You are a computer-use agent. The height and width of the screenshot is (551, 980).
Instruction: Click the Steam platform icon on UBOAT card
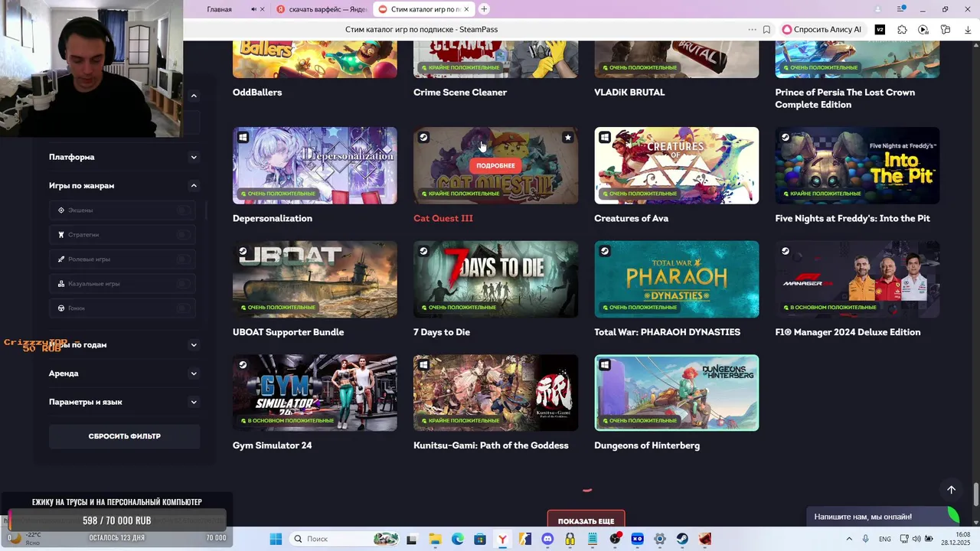243,251
